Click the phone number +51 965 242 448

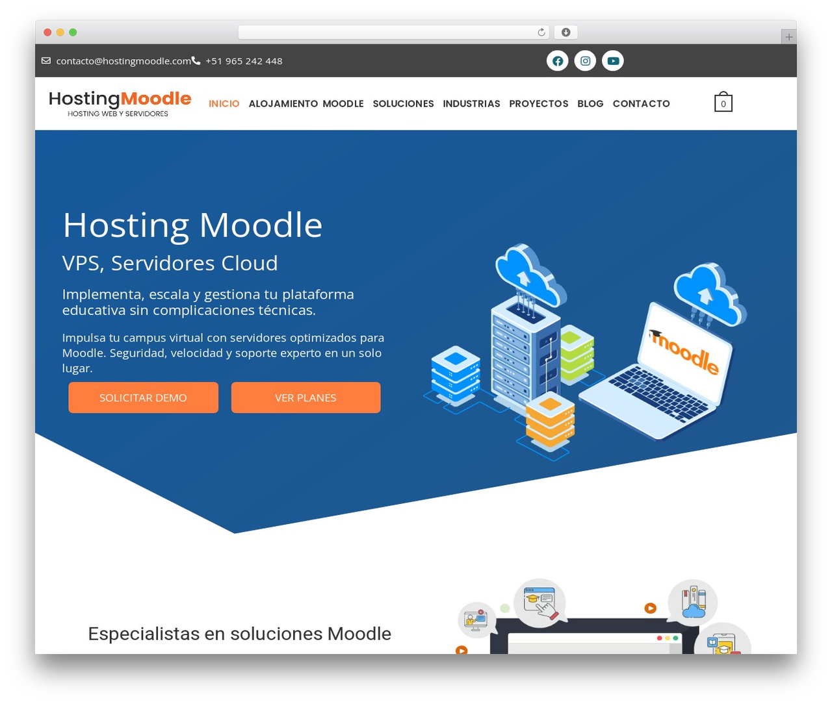click(244, 61)
